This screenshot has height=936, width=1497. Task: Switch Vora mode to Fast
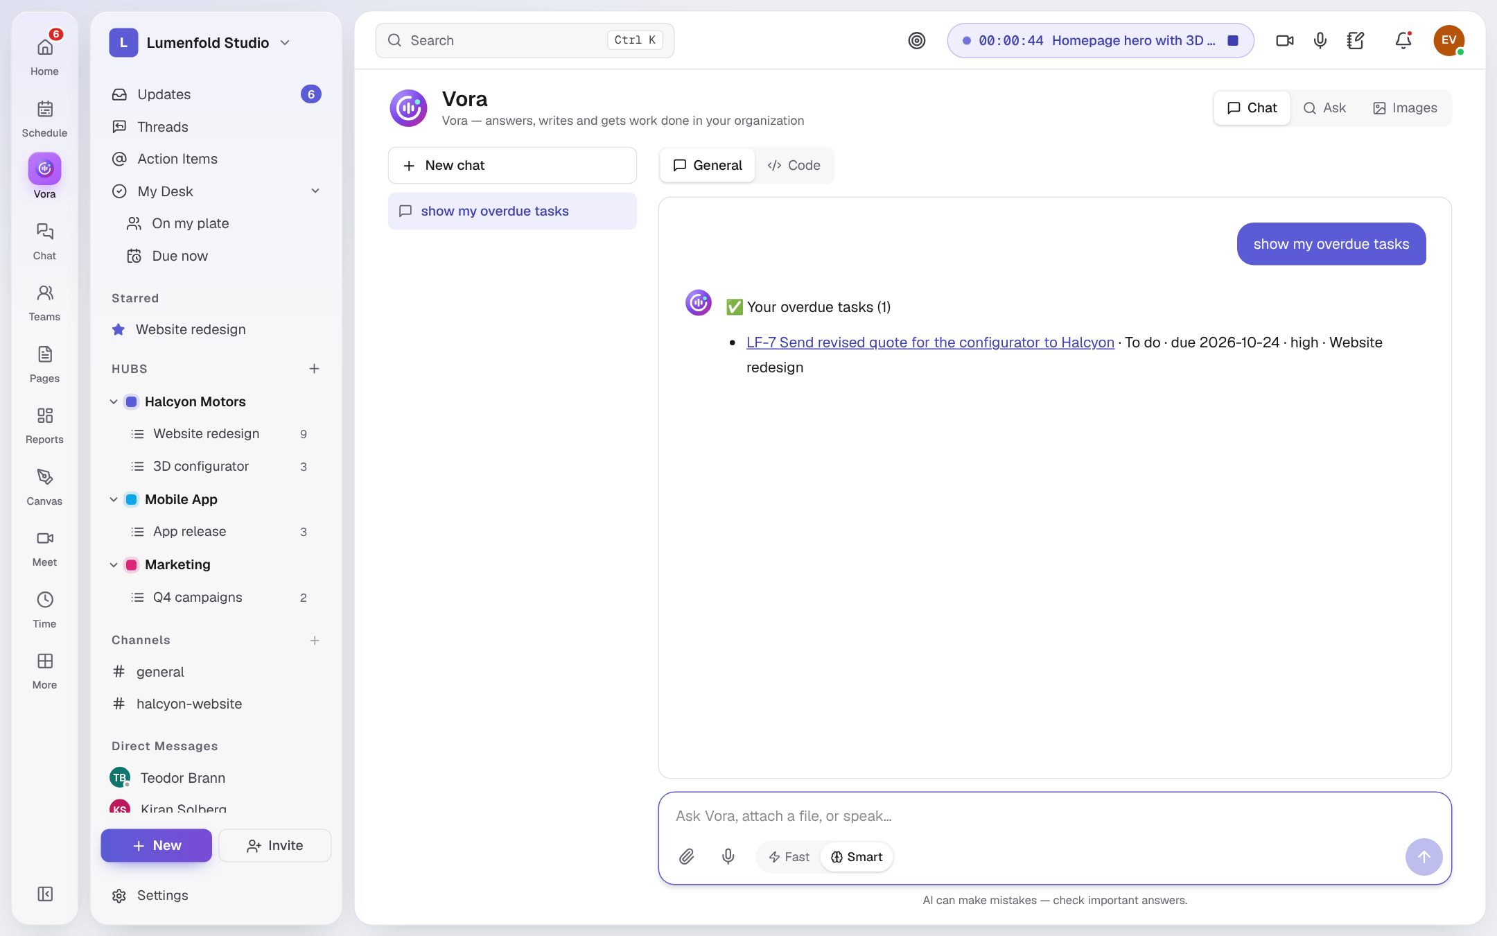tap(789, 857)
